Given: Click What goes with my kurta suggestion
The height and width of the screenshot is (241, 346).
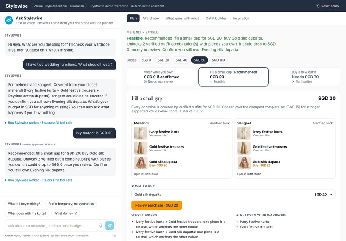Looking at the screenshot, I should (x=27, y=213).
